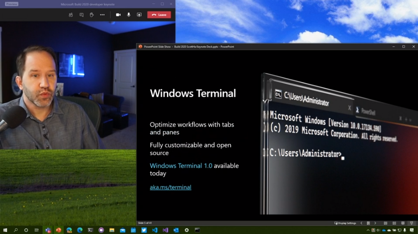Viewport: 418px width, 234px height.
Task: Open the Mail app from taskbar
Action: click(x=122, y=230)
